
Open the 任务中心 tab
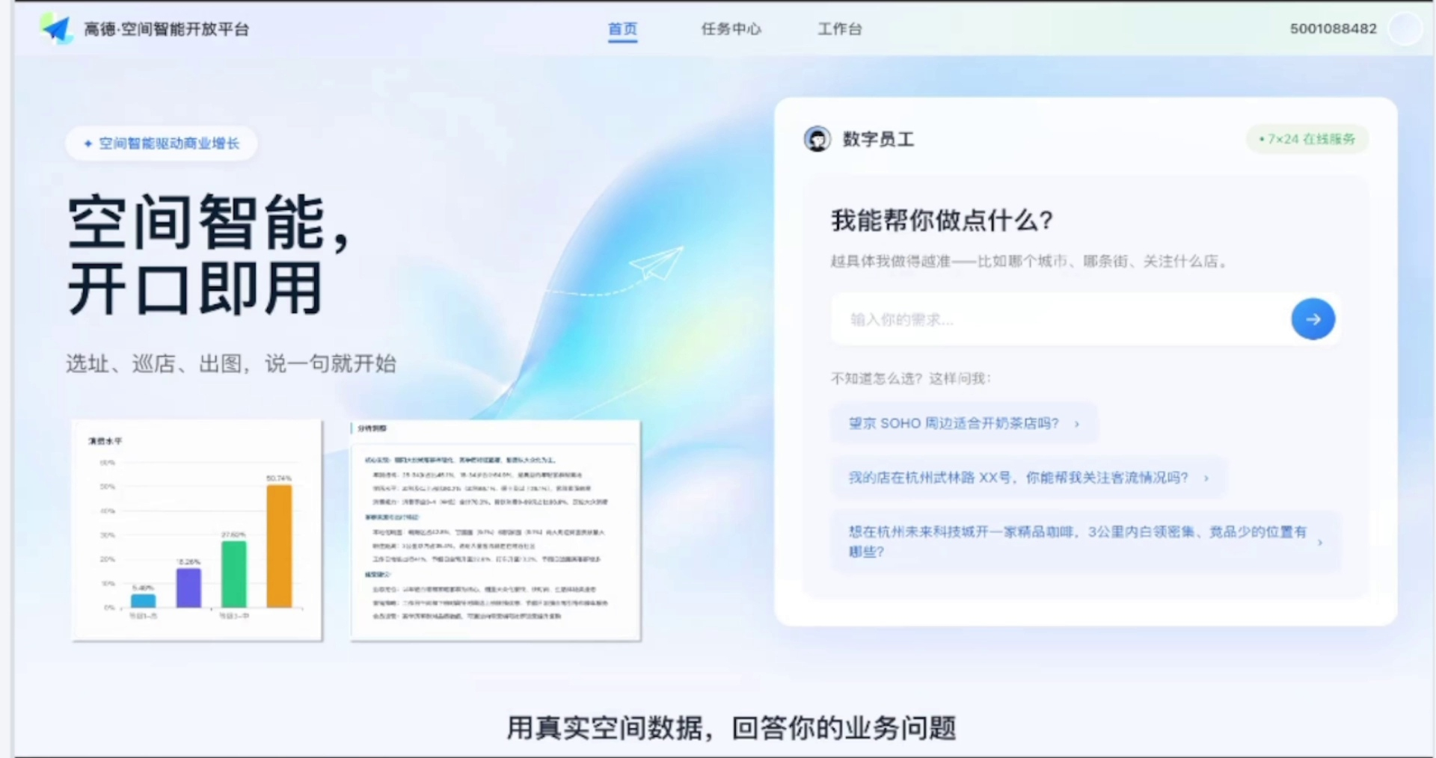click(x=731, y=29)
